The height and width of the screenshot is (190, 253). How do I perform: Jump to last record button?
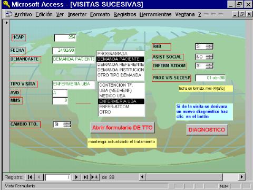click(x=85, y=177)
